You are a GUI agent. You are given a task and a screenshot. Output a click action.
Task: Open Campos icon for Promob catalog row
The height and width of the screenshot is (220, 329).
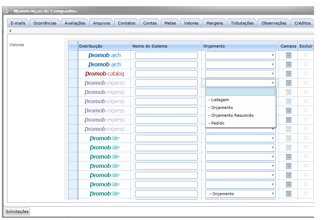(288, 74)
